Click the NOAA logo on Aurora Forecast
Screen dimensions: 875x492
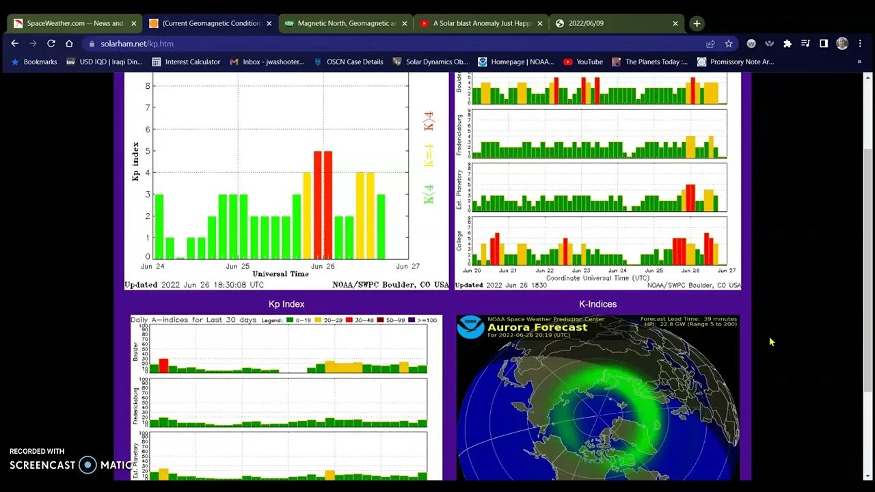[x=471, y=328]
